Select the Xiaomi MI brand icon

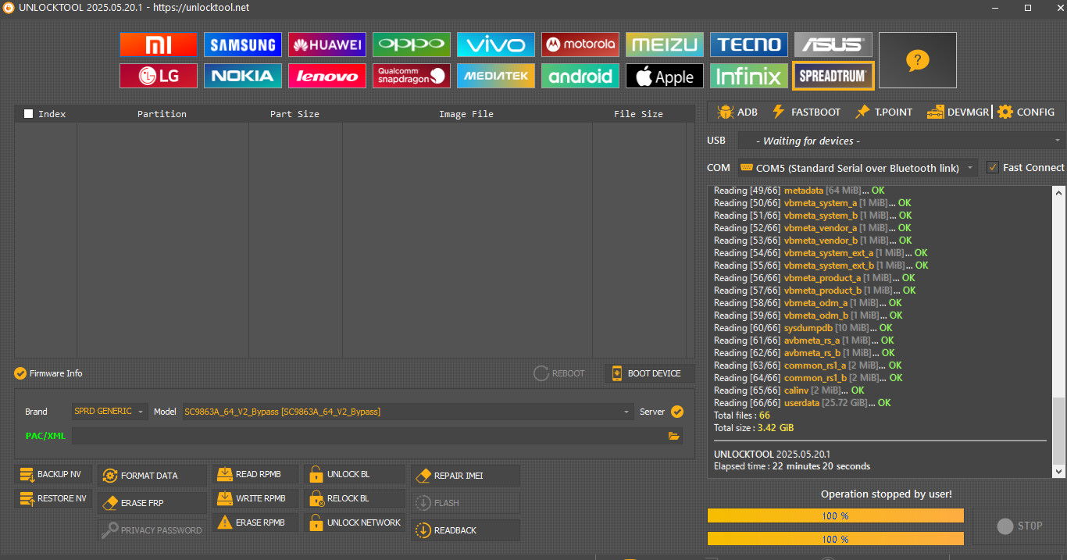[158, 45]
